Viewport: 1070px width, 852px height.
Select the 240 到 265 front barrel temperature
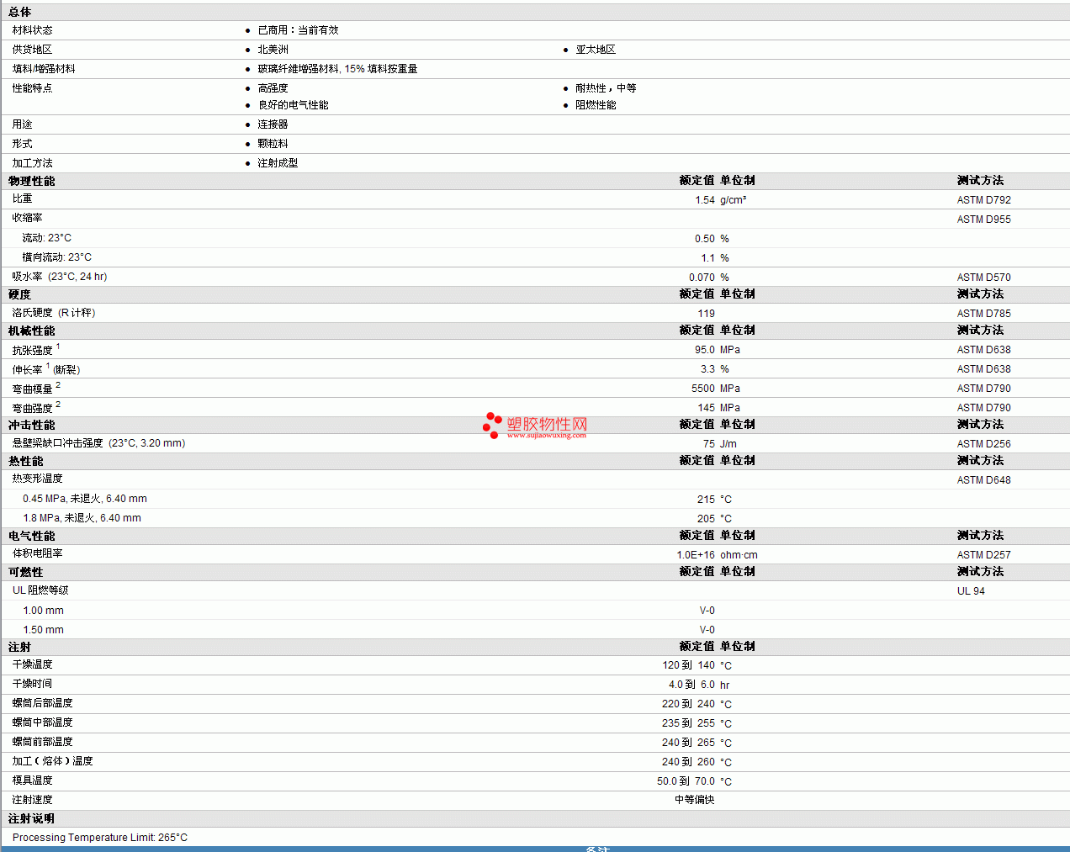coord(688,743)
